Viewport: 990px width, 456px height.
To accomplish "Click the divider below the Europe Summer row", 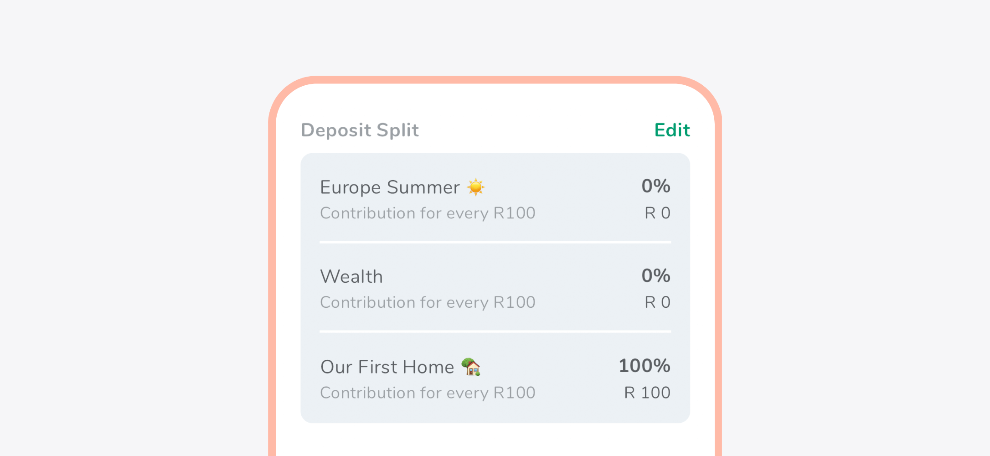I will (495, 242).
